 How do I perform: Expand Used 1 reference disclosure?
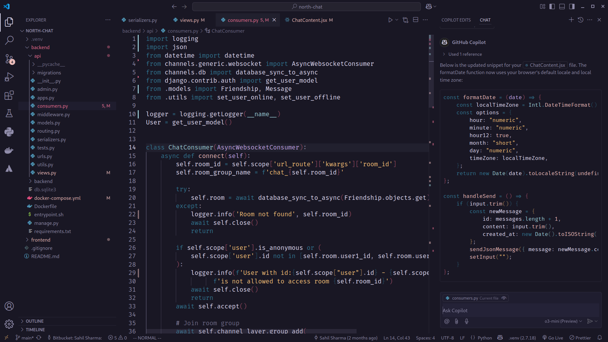tap(462, 54)
